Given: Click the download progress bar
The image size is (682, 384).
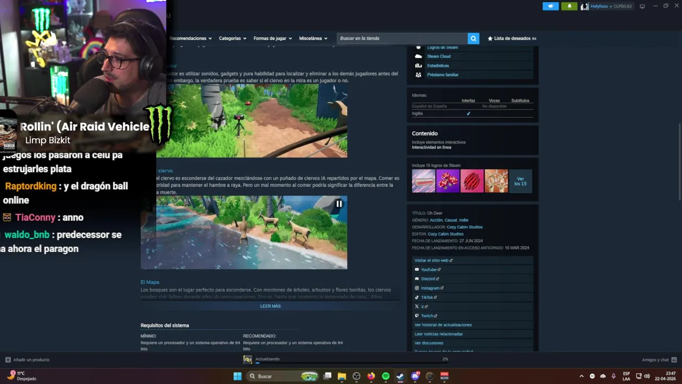Looking at the screenshot, I should point(352,363).
